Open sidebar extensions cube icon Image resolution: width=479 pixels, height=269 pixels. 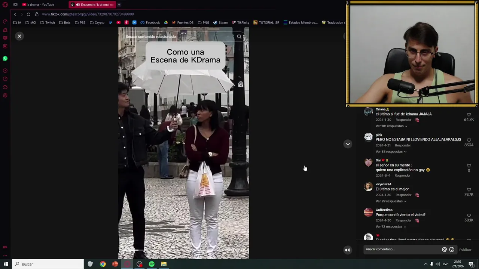tap(5, 87)
